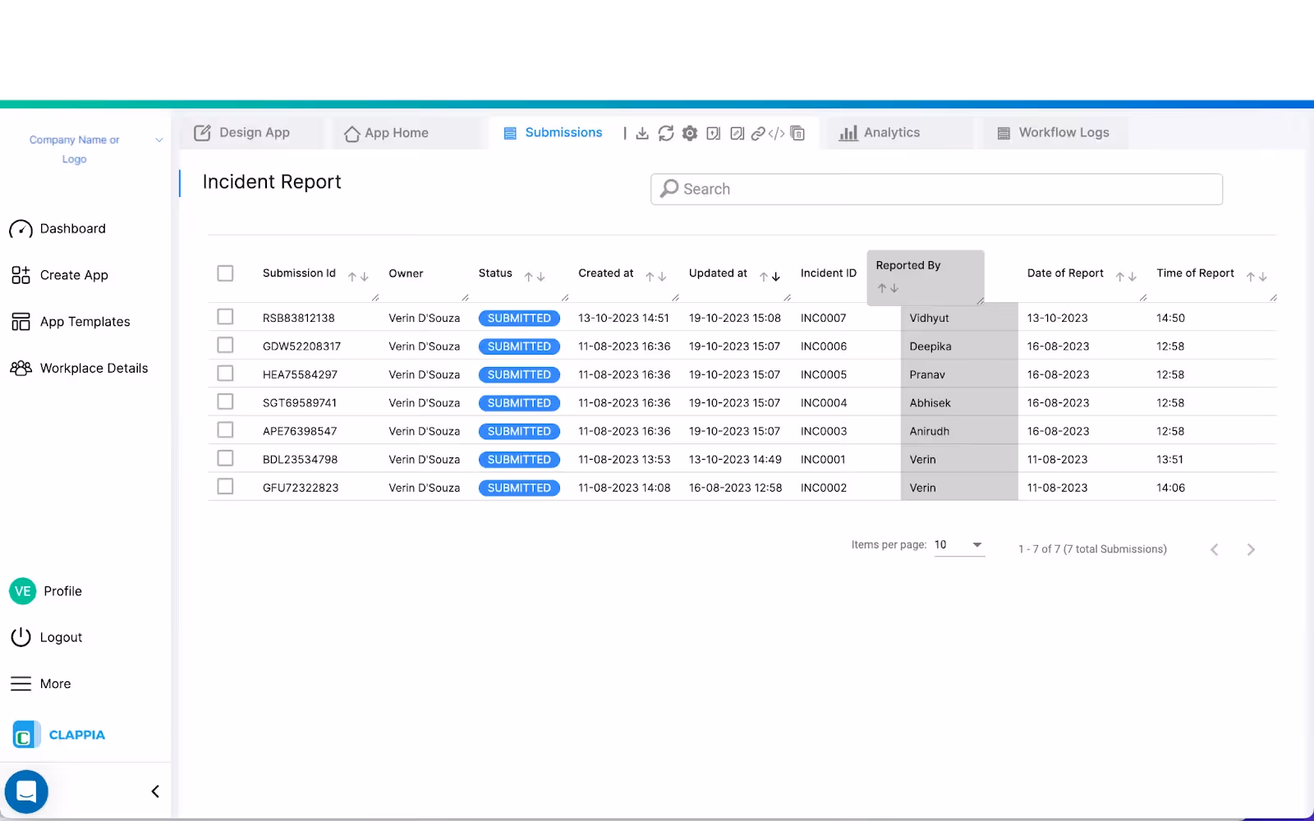The height and width of the screenshot is (821, 1314).
Task: Open the bulk edit icon
Action: (x=736, y=132)
